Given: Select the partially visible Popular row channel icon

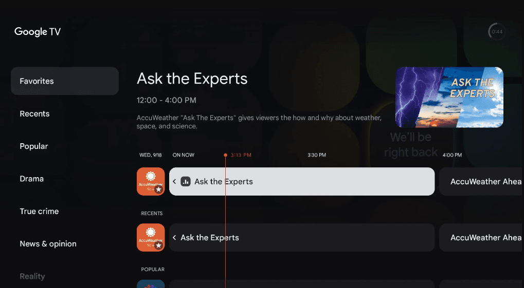Looking at the screenshot, I should pos(151,284).
